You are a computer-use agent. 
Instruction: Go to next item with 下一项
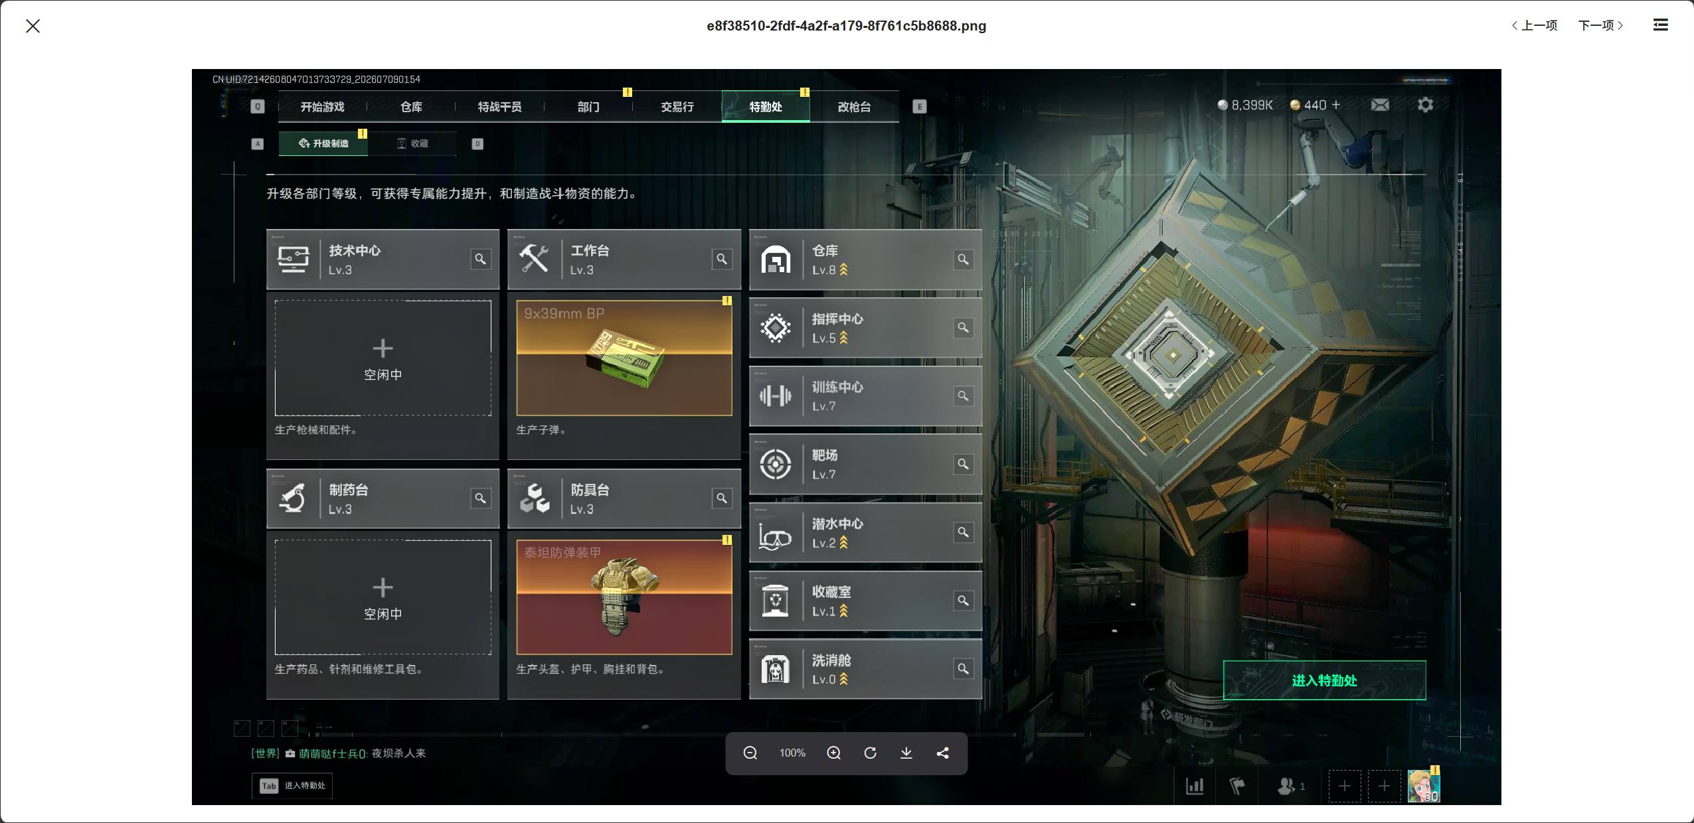click(x=1600, y=25)
